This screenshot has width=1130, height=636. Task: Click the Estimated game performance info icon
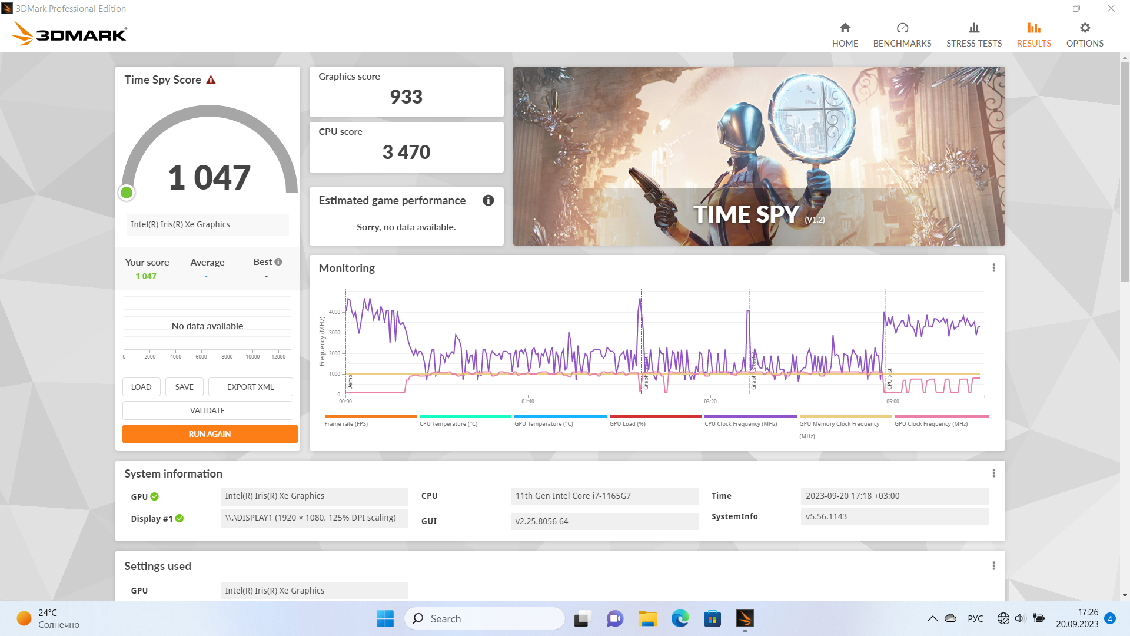488,201
